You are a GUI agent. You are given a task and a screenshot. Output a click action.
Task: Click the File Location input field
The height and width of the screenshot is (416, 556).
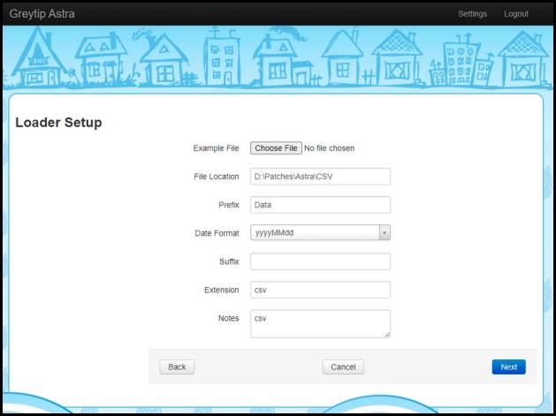[x=320, y=177]
